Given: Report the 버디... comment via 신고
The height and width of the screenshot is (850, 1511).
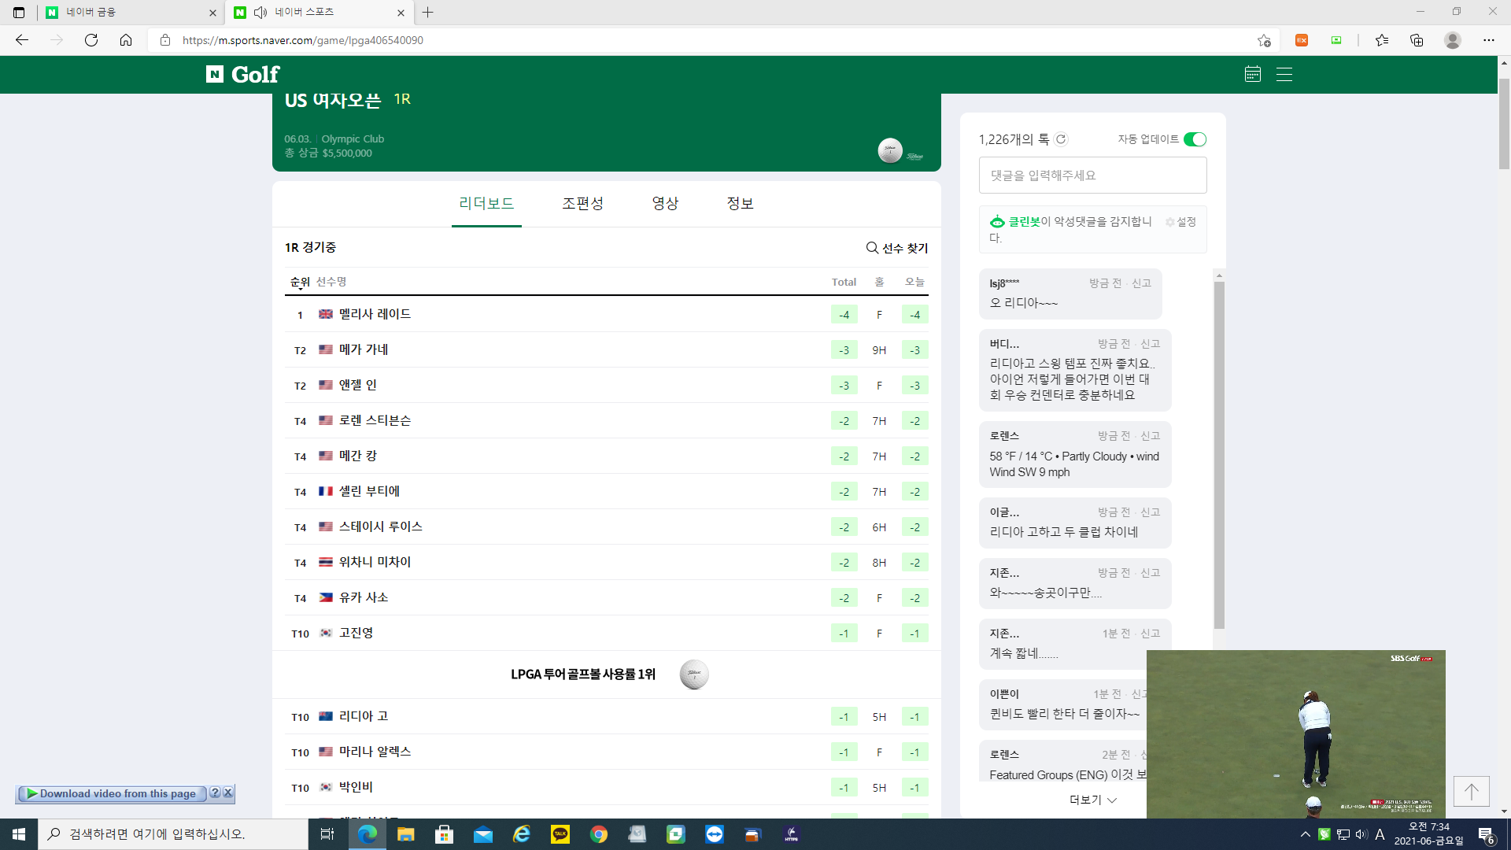Looking at the screenshot, I should coord(1151,344).
